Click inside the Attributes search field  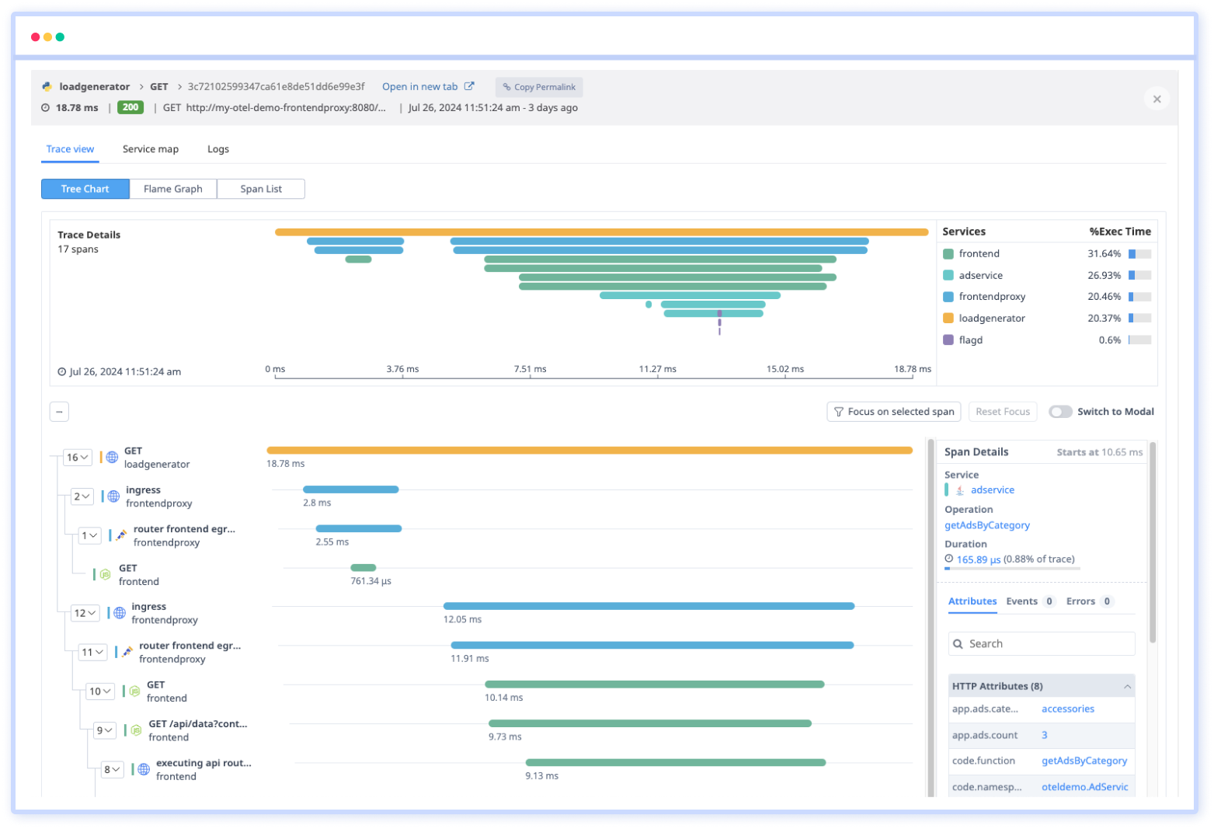1041,643
